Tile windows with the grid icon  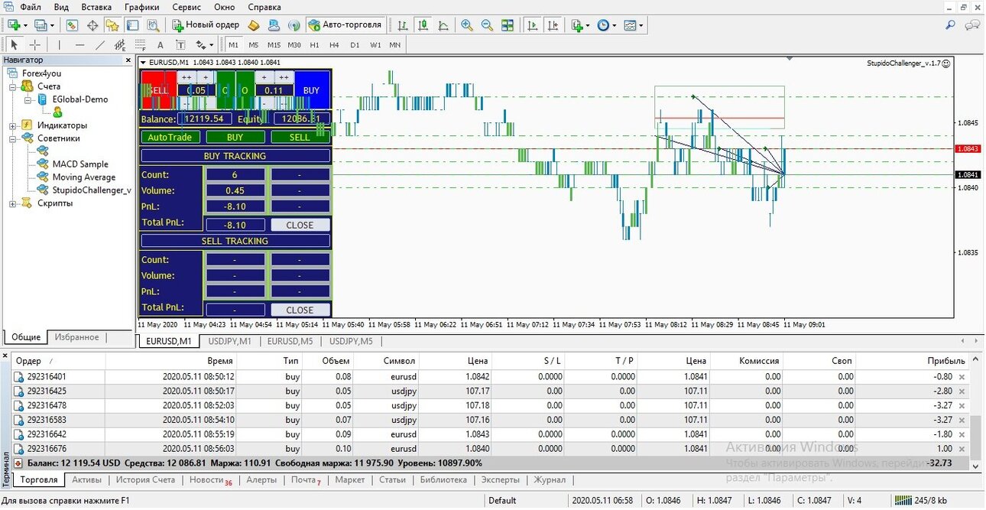(507, 25)
